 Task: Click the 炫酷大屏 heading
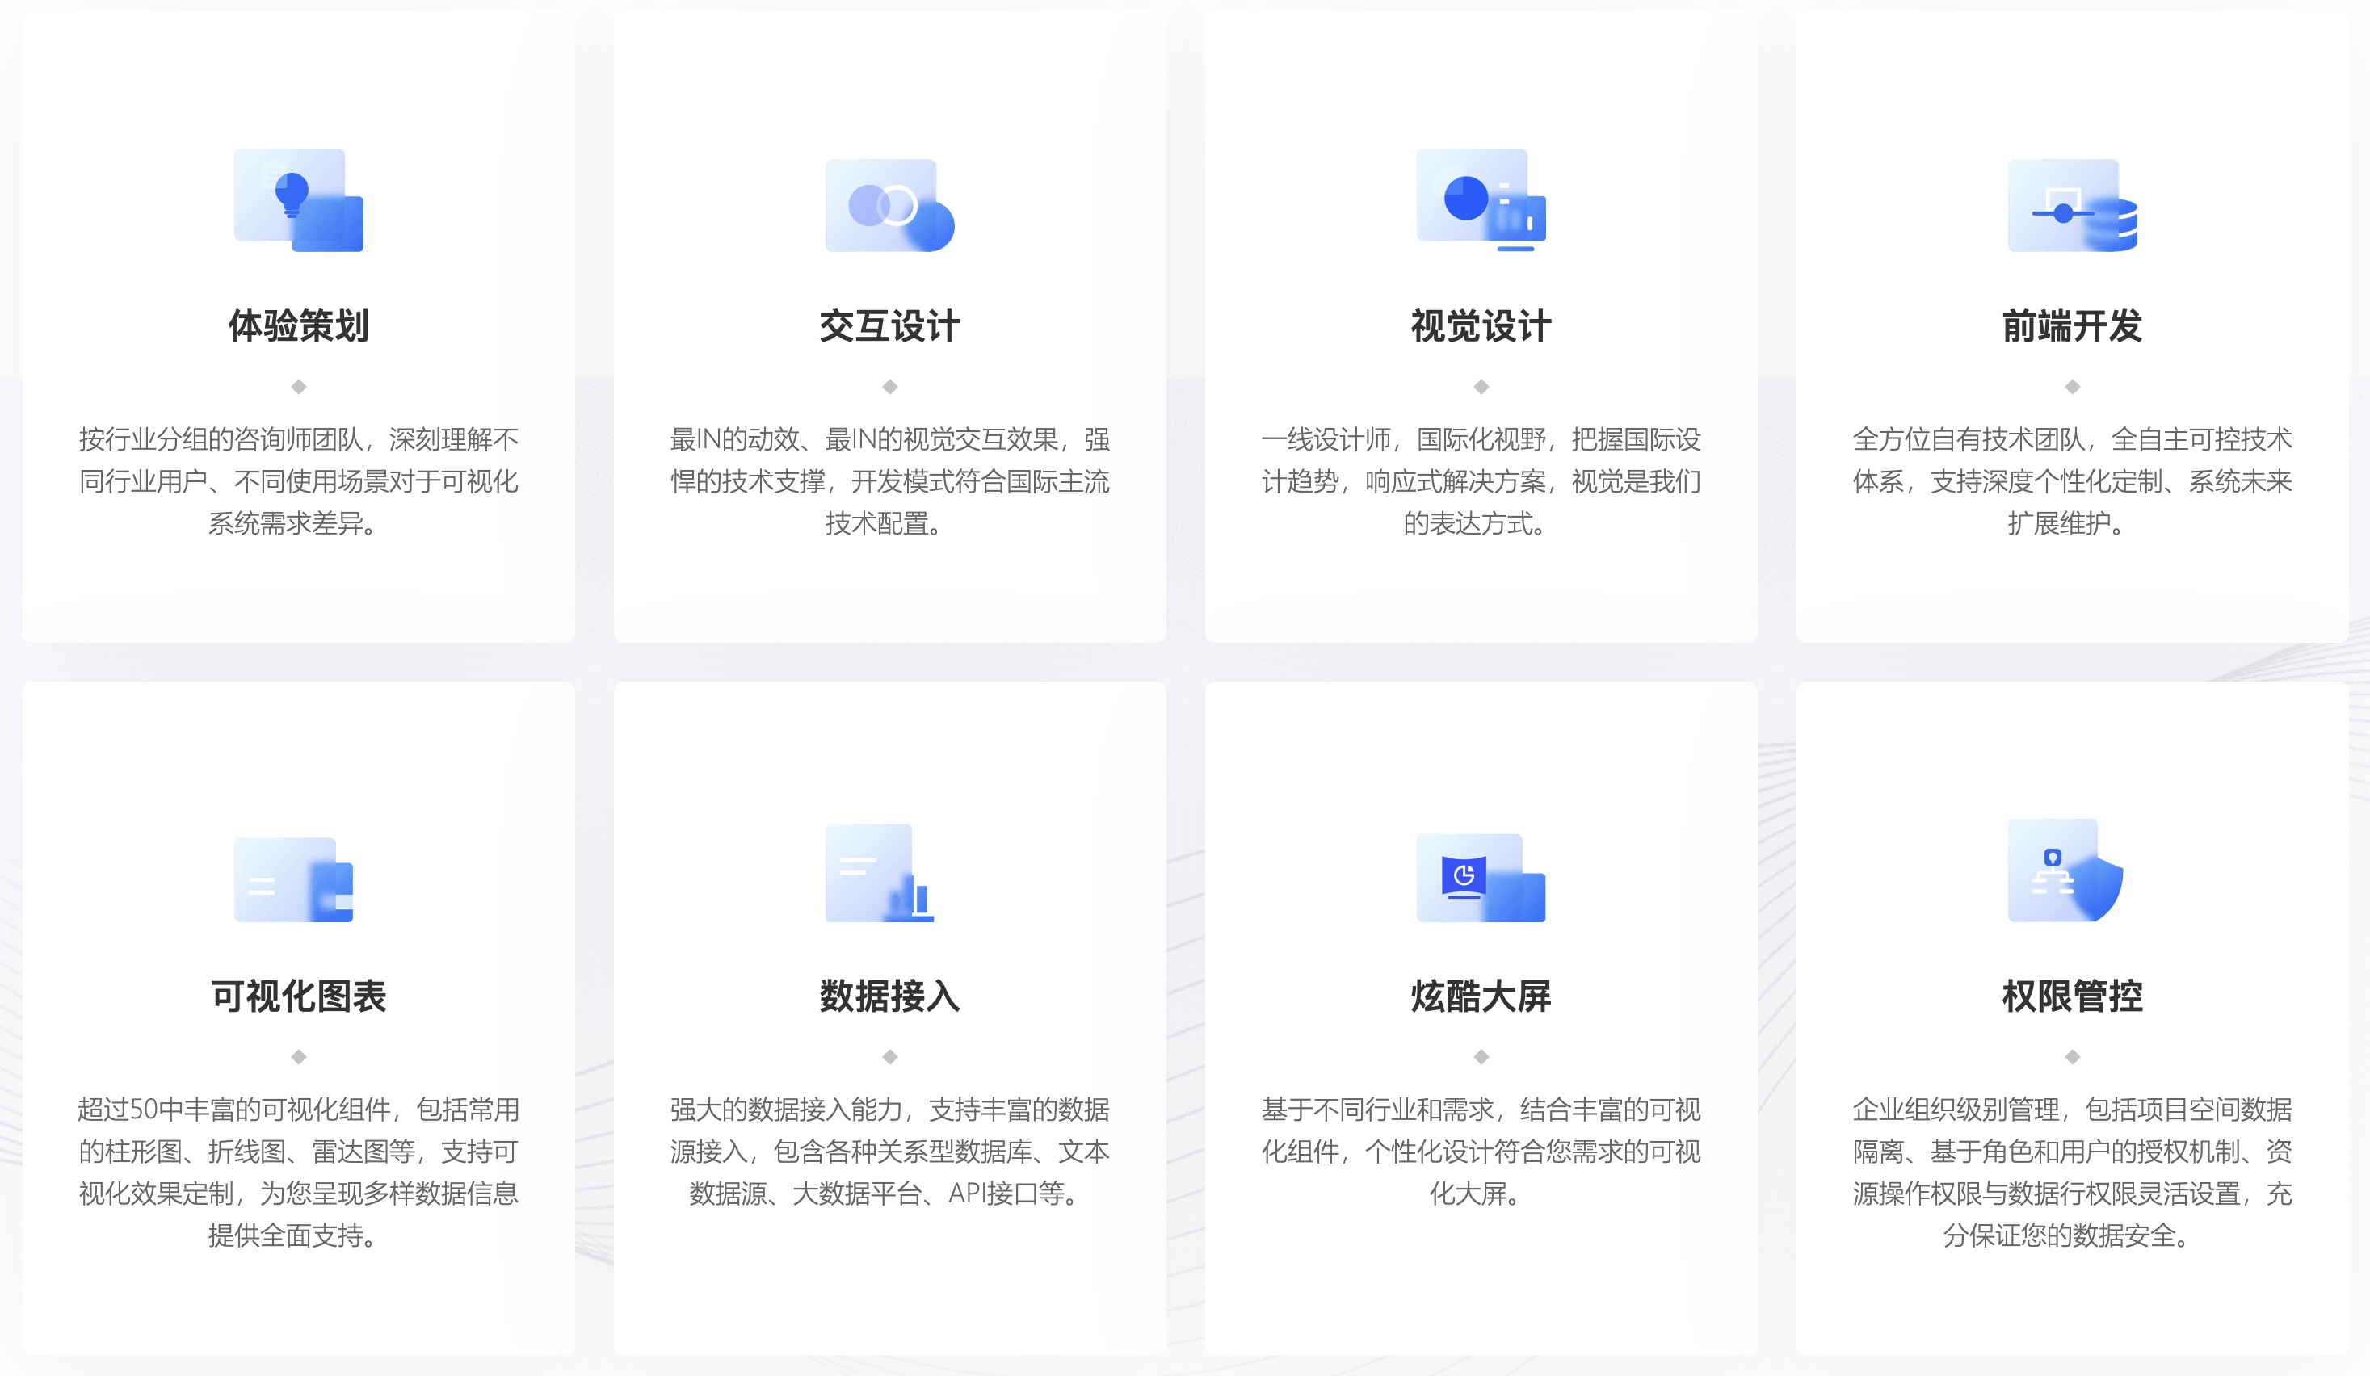(1481, 996)
